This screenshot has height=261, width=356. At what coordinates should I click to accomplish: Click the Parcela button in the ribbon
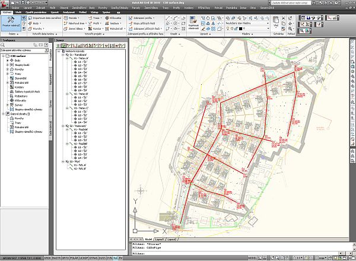(x=72, y=18)
